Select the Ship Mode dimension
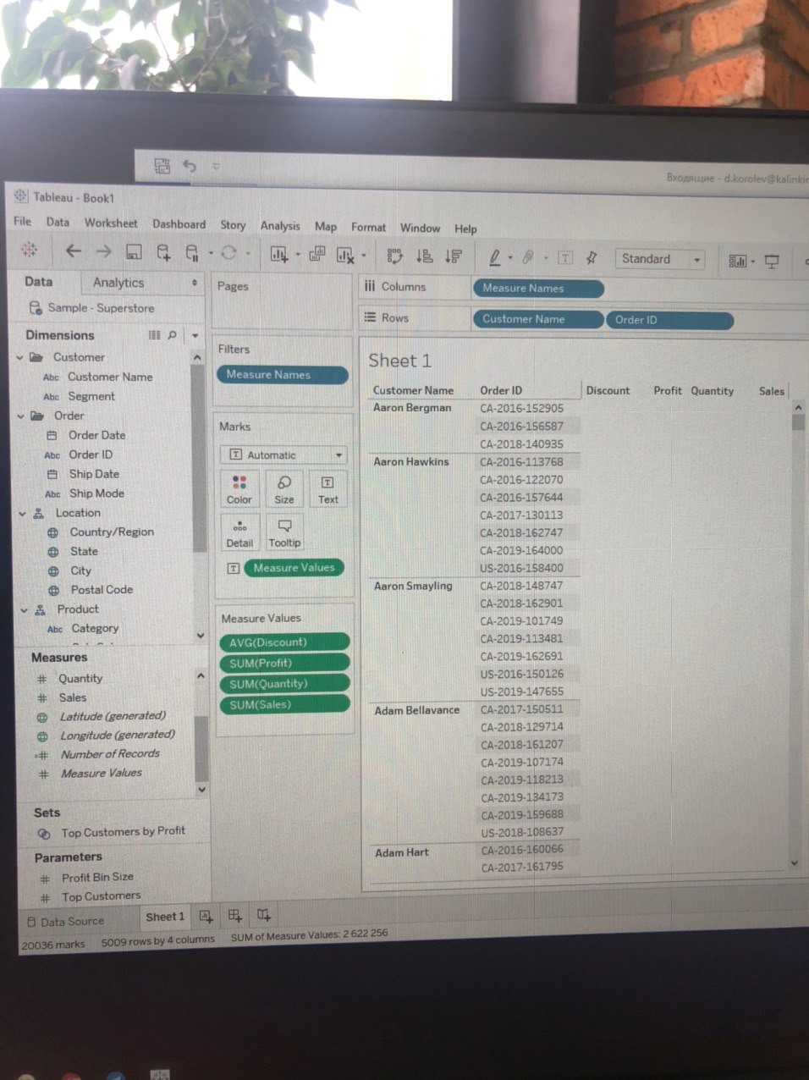This screenshot has height=1080, width=809. [96, 493]
